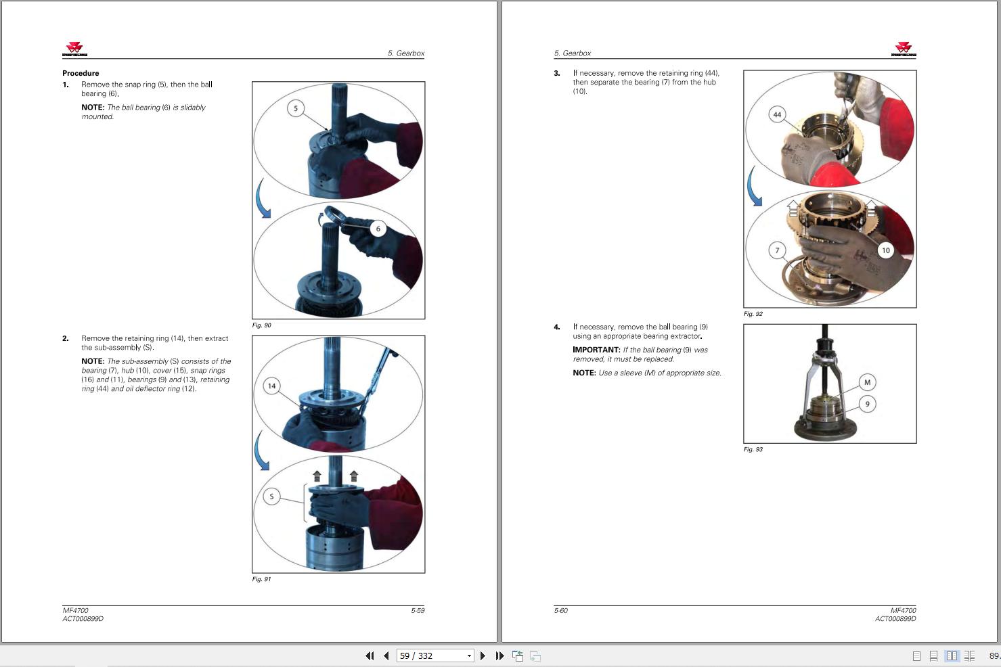1001x667 pixels.
Task: Switch to single page view
Action: [916, 655]
